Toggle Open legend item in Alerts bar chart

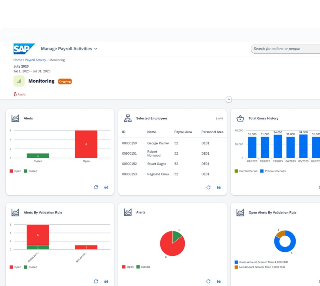pos(16,171)
